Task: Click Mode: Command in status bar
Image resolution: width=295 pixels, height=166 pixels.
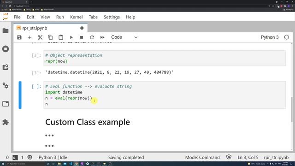Action: click(x=202, y=157)
